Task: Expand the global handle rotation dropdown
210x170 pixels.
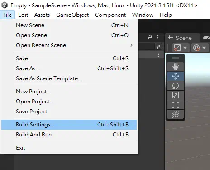Action: [200, 48]
